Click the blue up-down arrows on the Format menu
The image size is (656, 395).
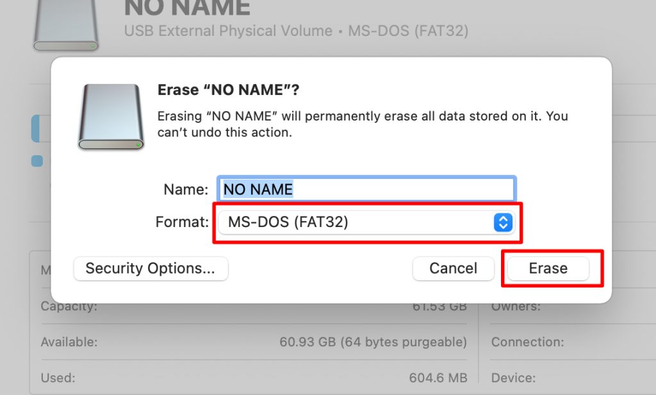(x=503, y=223)
